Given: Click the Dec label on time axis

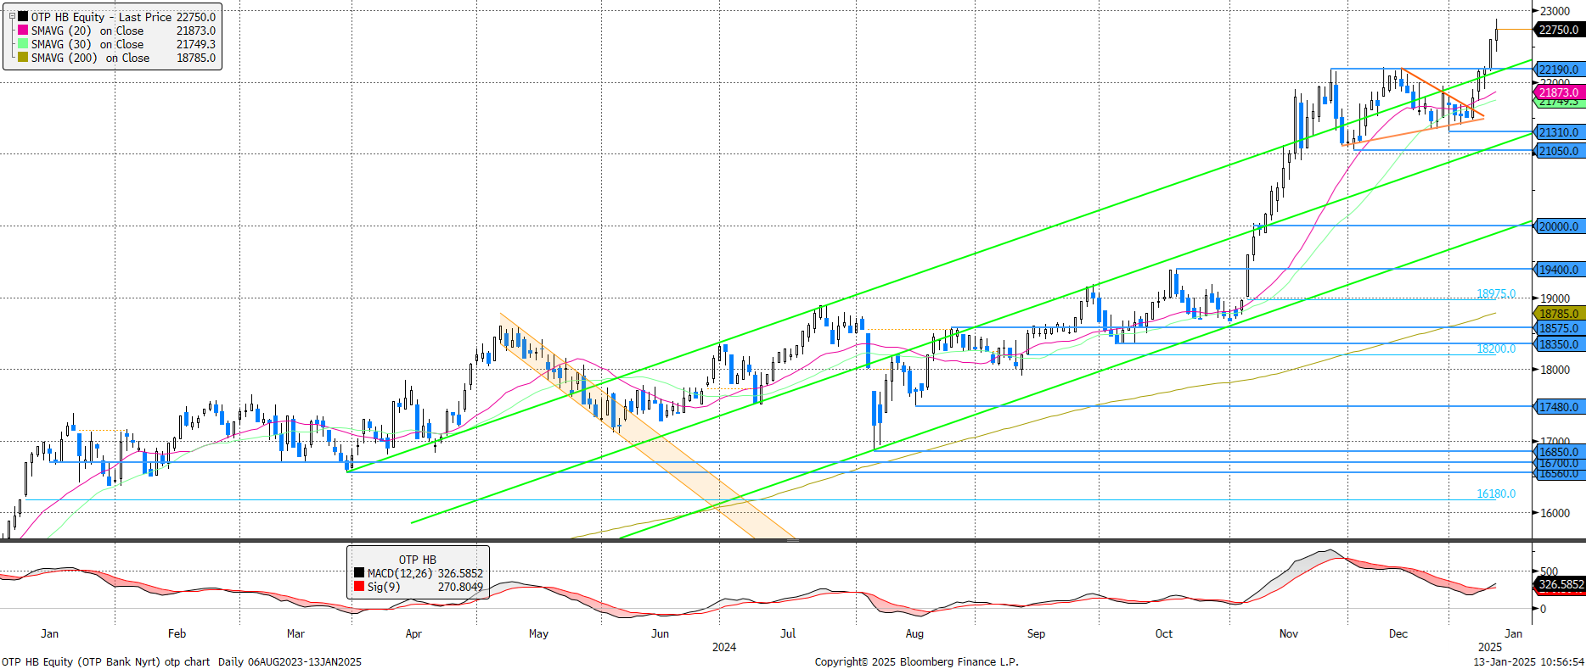Looking at the screenshot, I should pyautogui.click(x=1398, y=633).
